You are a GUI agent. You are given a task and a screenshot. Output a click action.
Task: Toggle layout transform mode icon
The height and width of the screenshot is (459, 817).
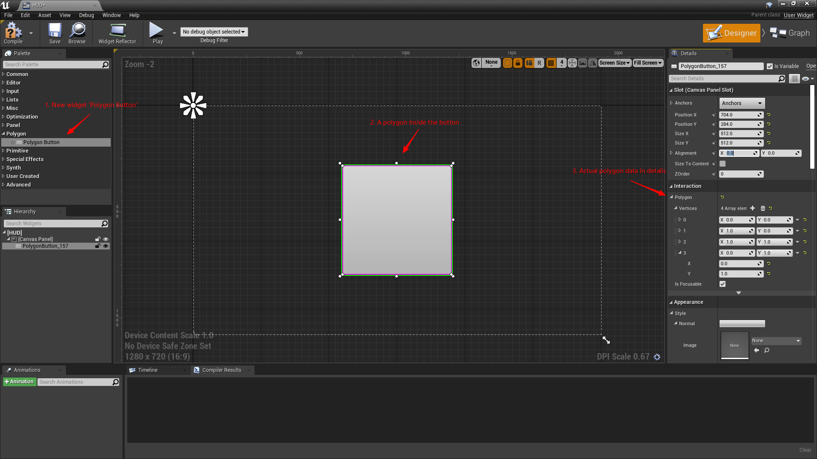[x=529, y=63]
